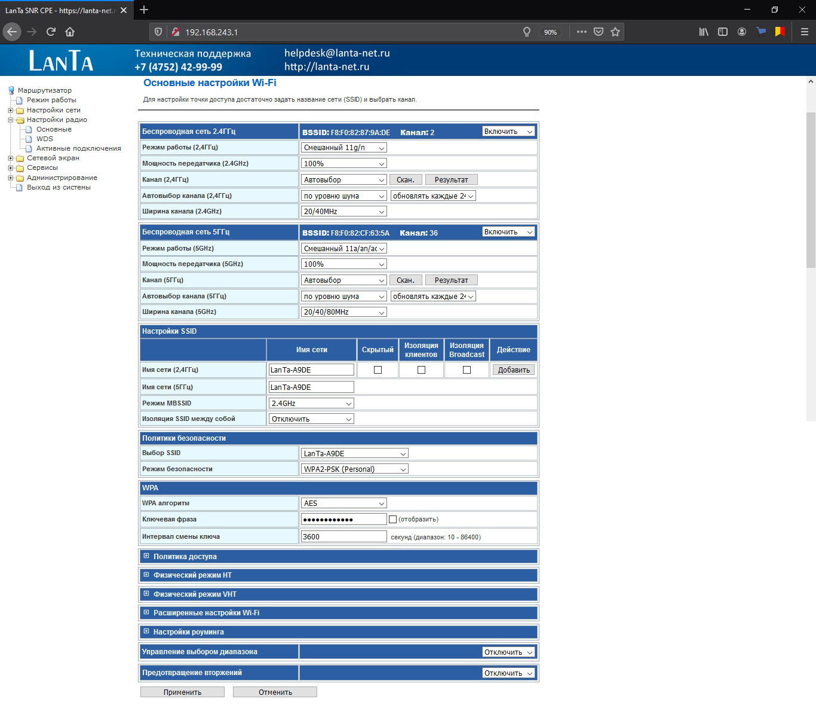Toggle the sidebar view icon
Image resolution: width=816 pixels, height=711 pixels.
723,32
